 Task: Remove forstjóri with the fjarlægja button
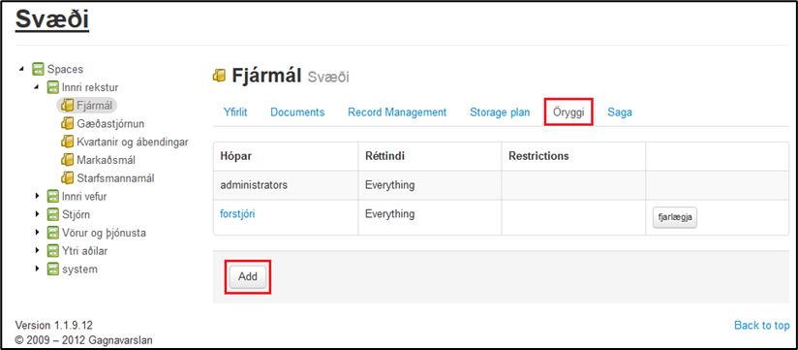[x=675, y=217]
